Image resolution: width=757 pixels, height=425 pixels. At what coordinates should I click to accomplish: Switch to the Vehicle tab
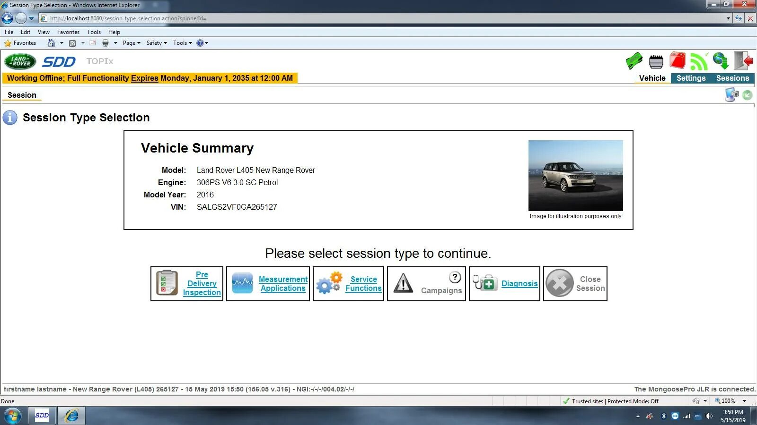tap(652, 78)
